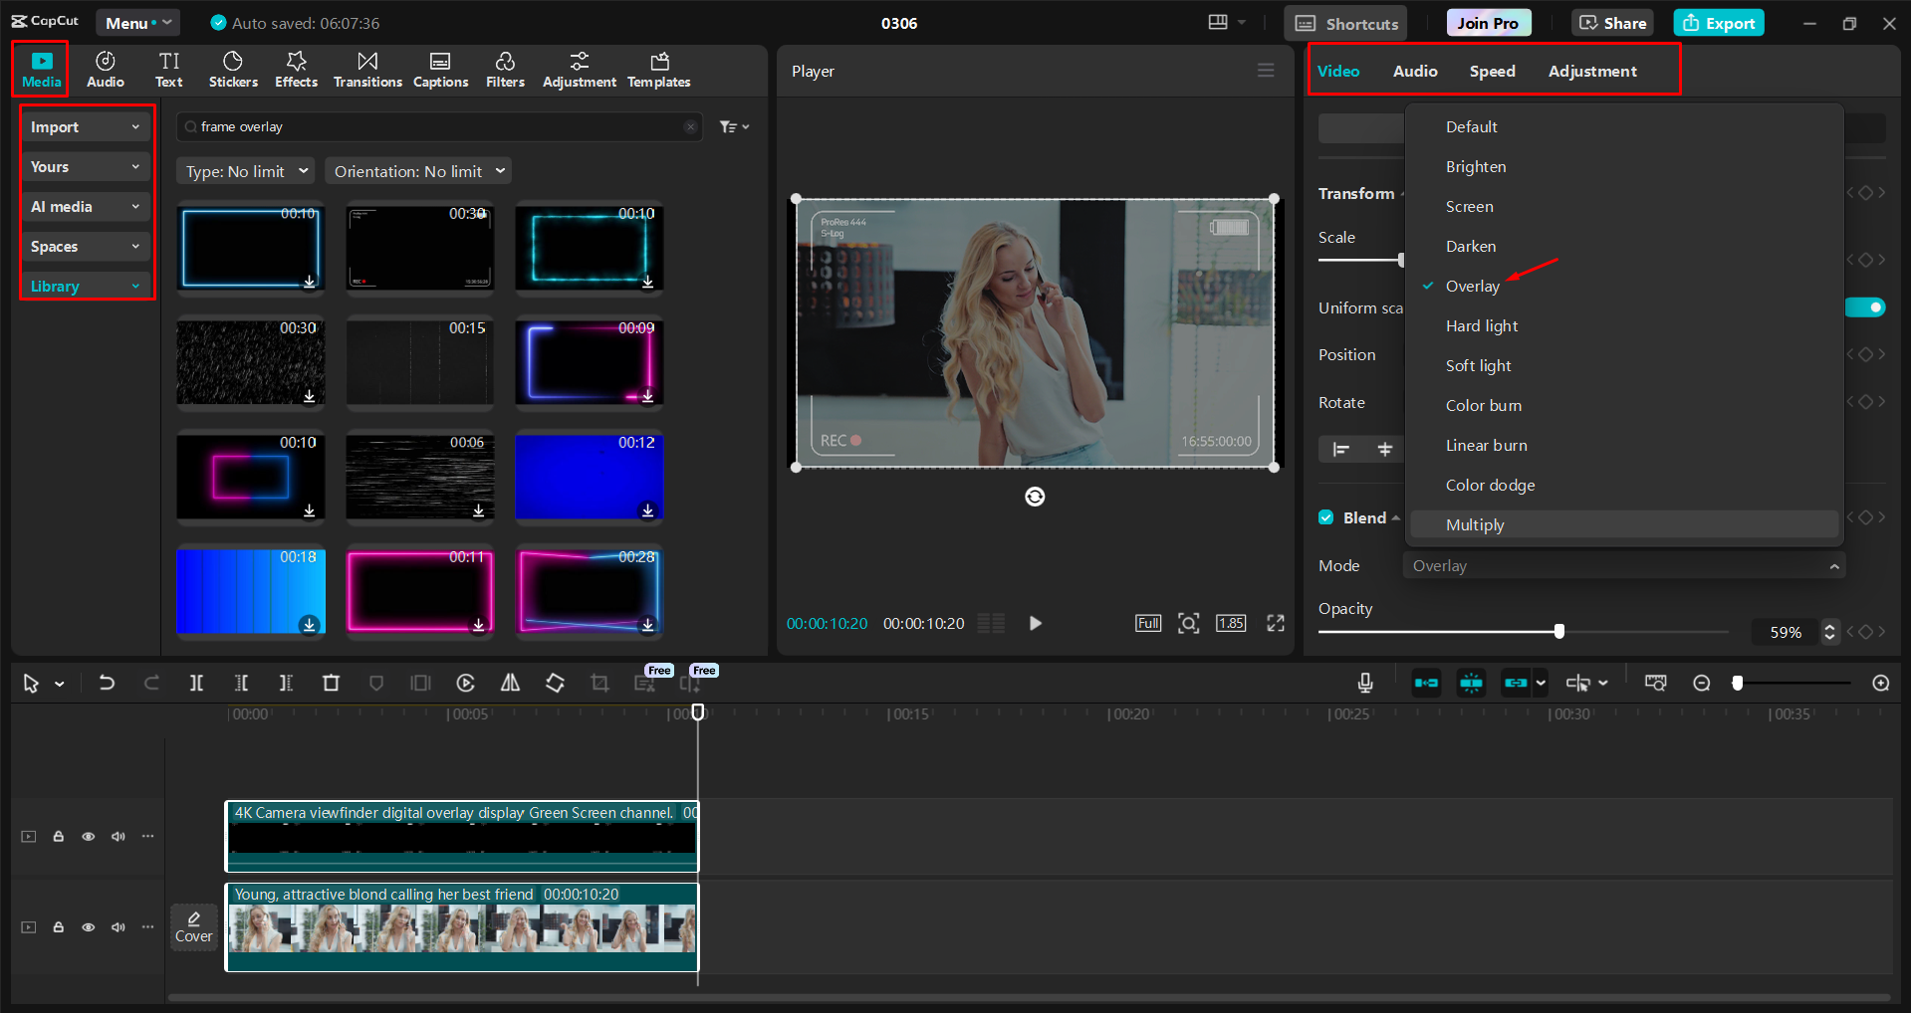Play the video in Player
The height and width of the screenshot is (1013, 1911).
pyautogui.click(x=1035, y=623)
